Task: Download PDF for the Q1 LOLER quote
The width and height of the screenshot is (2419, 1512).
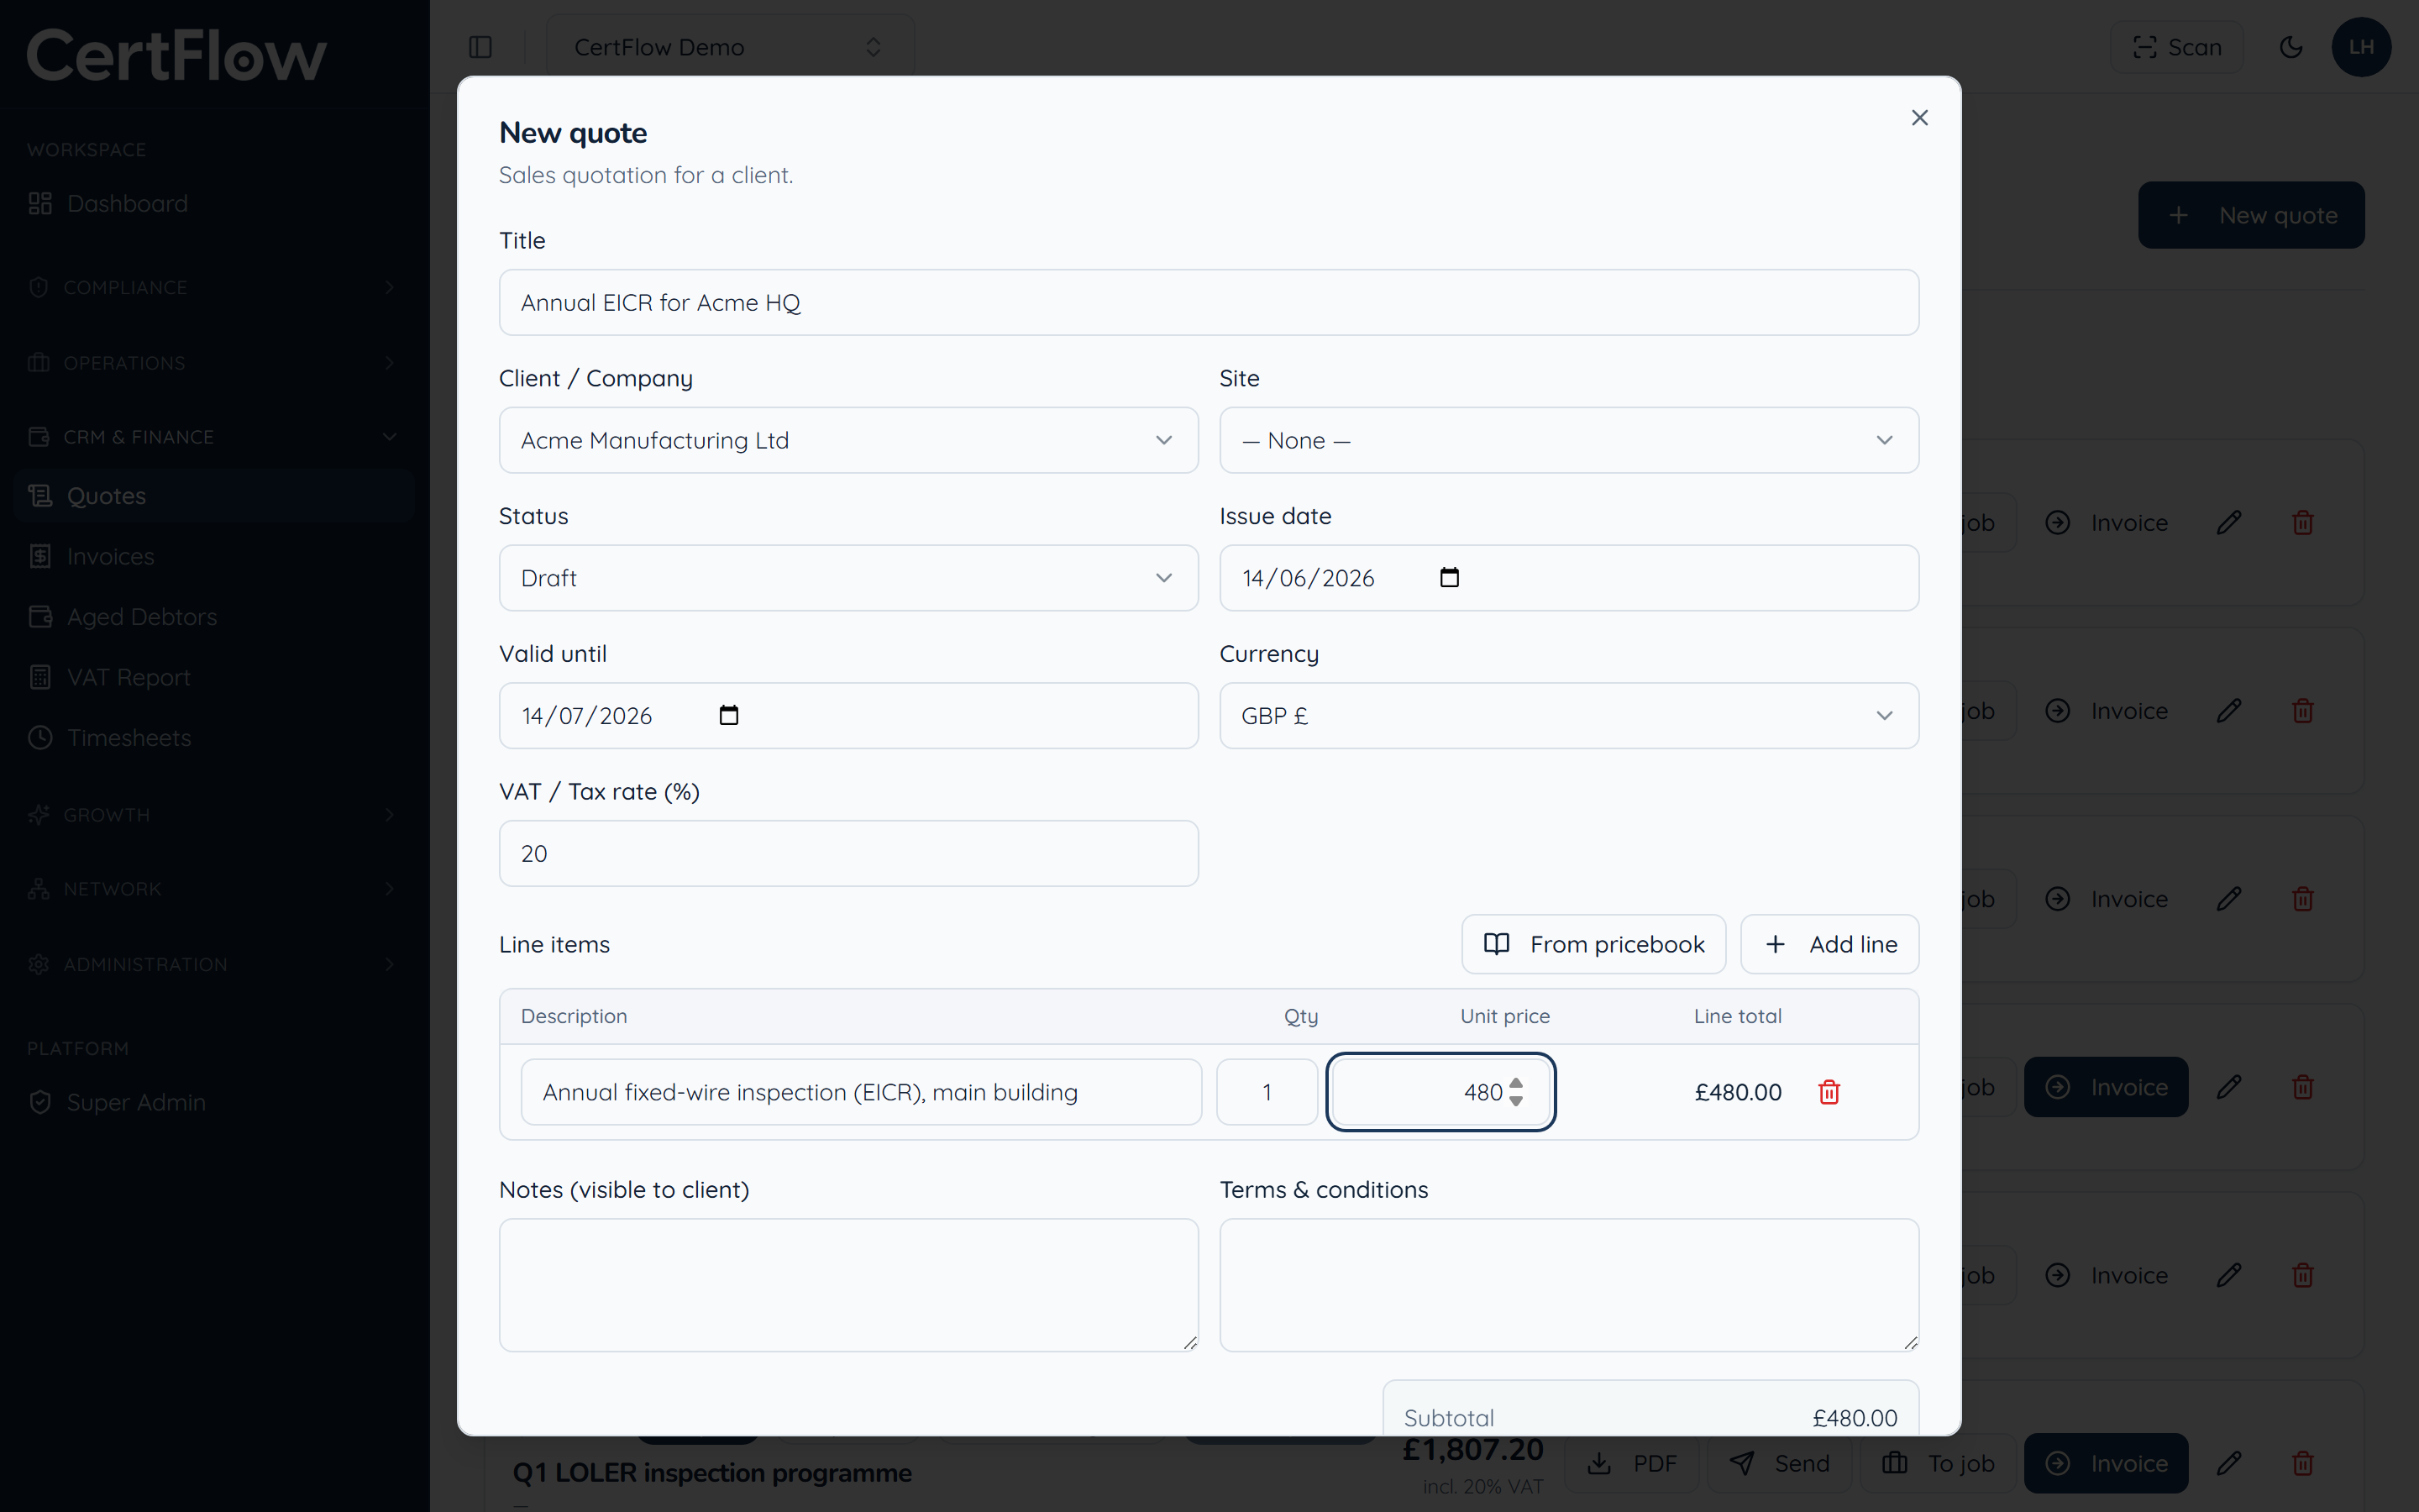Action: point(1631,1463)
